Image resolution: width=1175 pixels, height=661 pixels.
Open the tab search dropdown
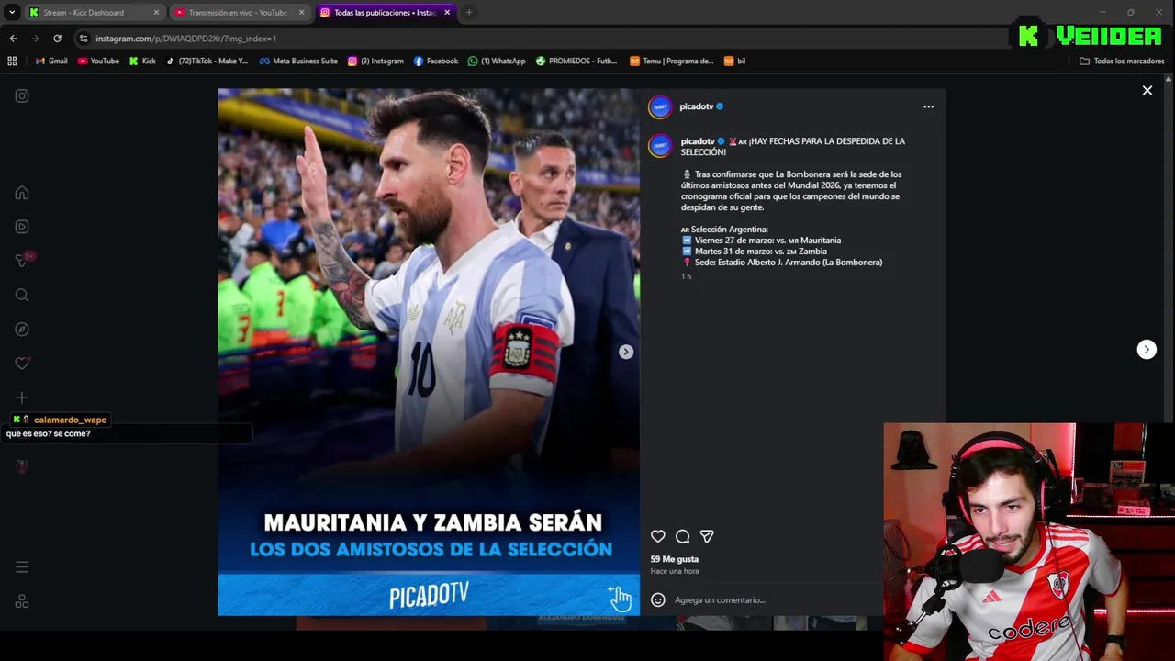click(x=12, y=13)
